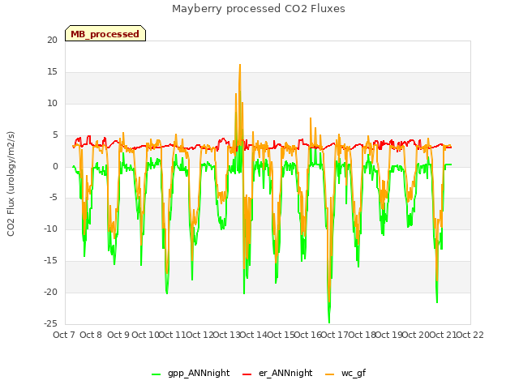Click the Oct 22 x-axis tick label
This screenshot has height=389, width=519.
tap(470, 335)
